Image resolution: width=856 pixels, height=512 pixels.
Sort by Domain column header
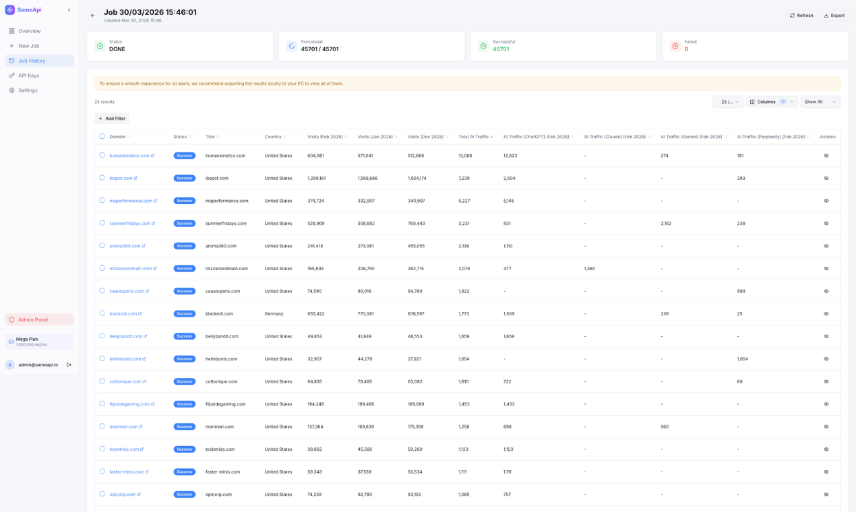click(120, 137)
